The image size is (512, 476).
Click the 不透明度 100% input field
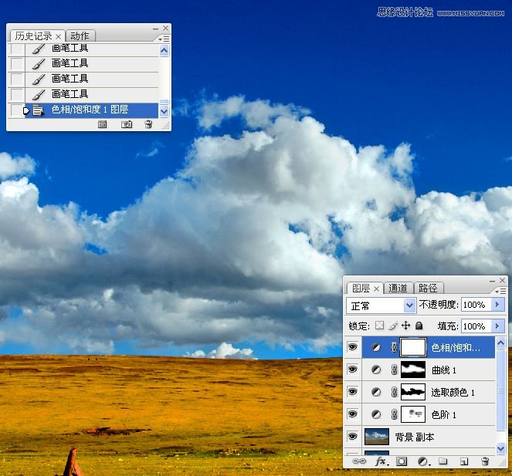(x=476, y=305)
